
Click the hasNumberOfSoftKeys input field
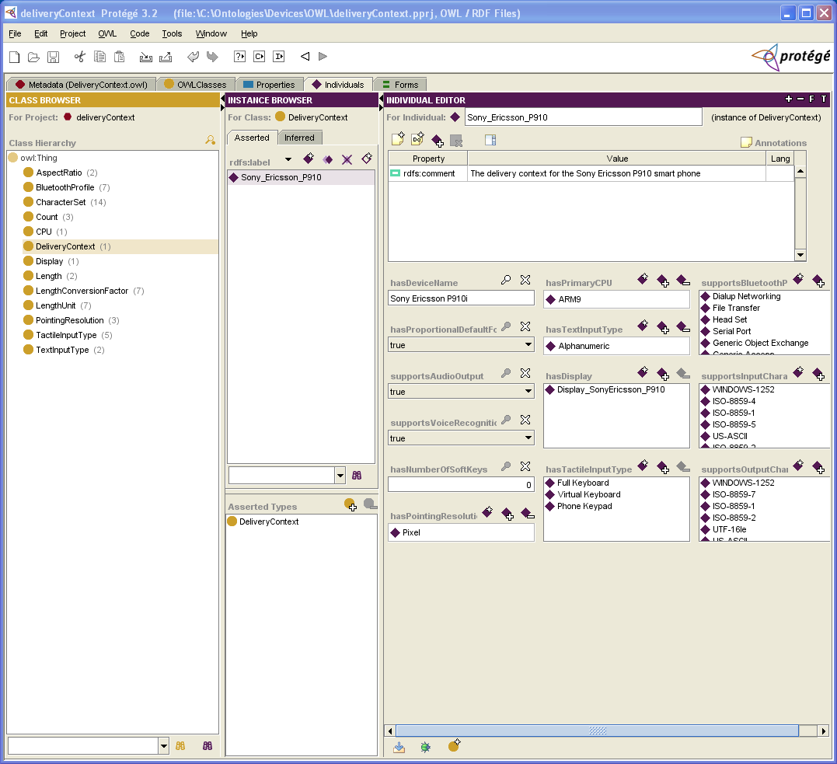[461, 485]
